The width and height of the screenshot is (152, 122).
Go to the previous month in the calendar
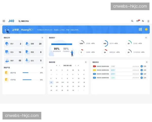[x=60, y=66]
